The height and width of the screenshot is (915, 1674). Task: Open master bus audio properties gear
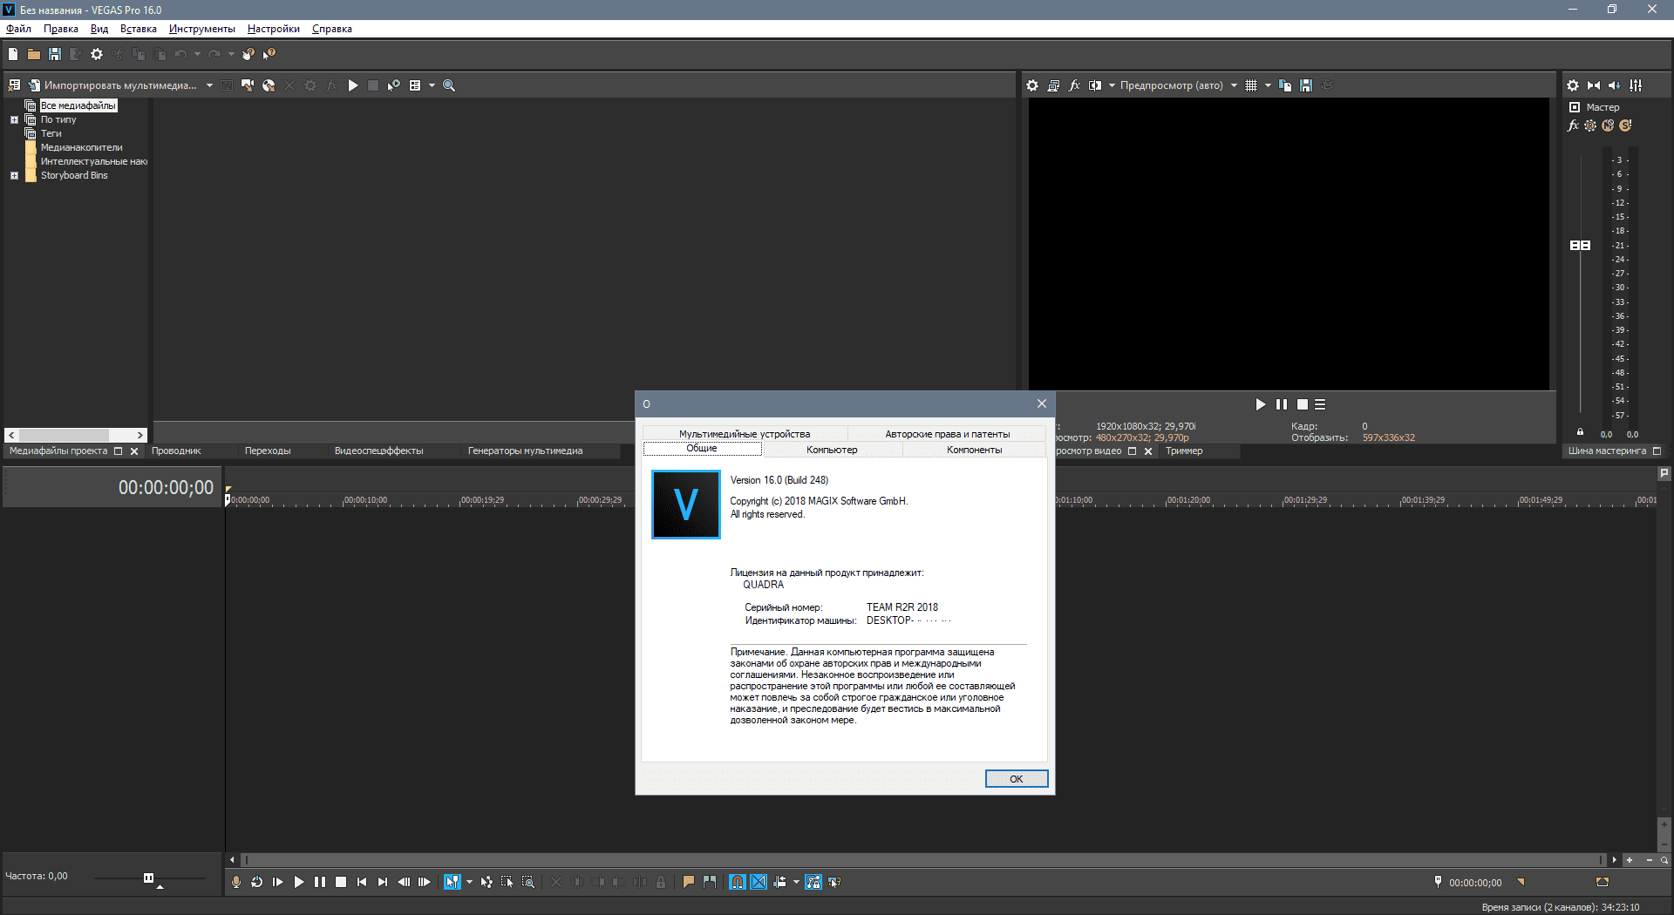(1573, 85)
